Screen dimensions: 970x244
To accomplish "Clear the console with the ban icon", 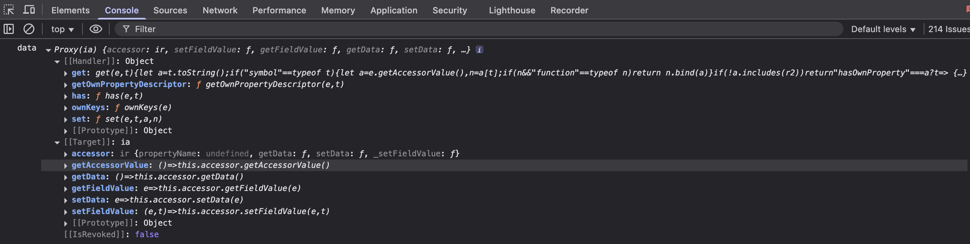I will pyautogui.click(x=29, y=29).
